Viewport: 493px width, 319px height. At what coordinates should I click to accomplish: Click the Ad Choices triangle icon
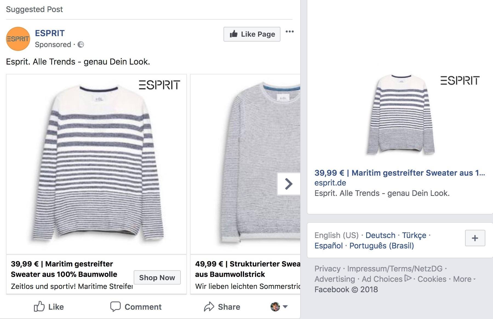[x=408, y=278]
